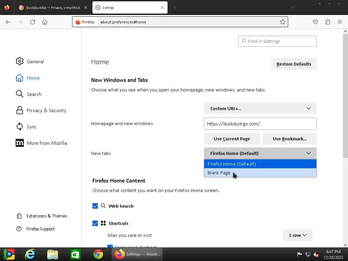The height and width of the screenshot is (261, 348).
Task: Choose Firefox Home (Default) option
Action: 260,164
